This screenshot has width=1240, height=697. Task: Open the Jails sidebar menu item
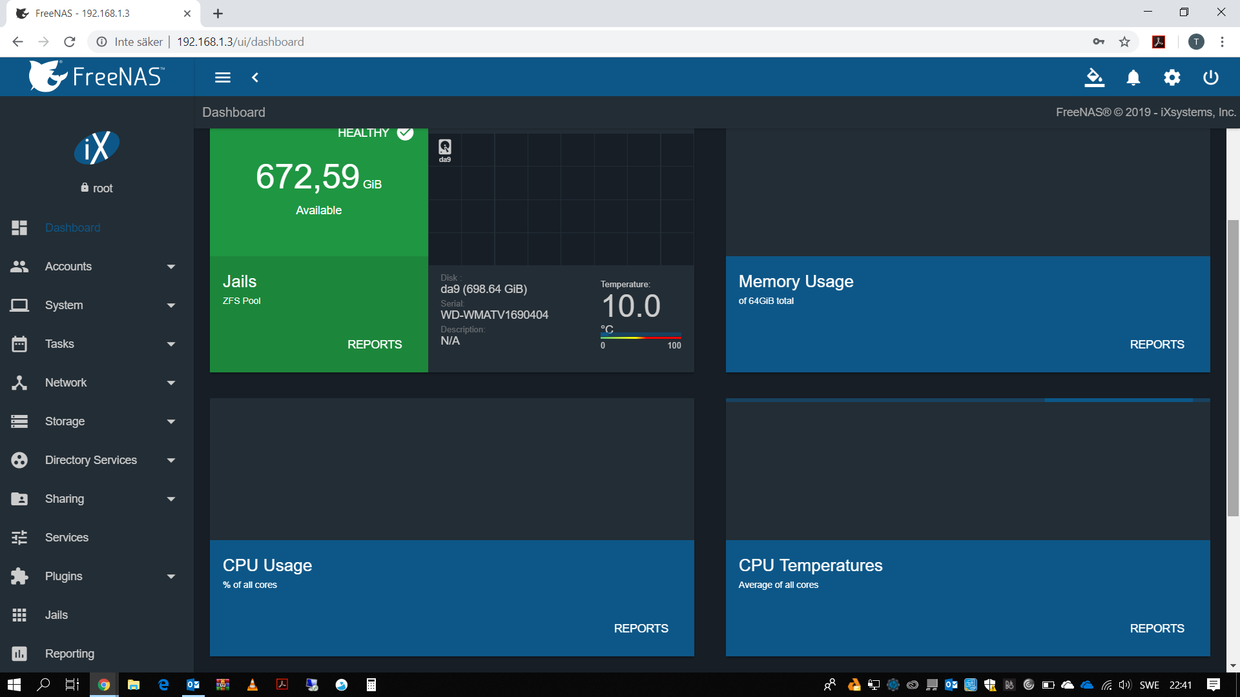point(97,615)
